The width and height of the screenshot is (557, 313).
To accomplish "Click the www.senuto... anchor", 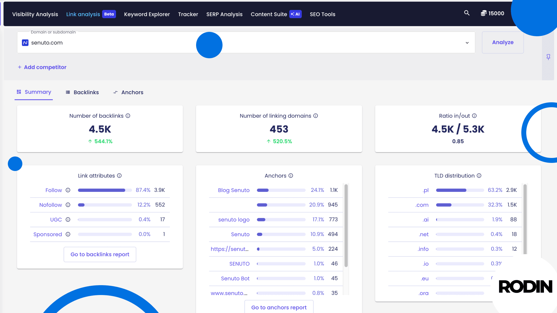I will [229, 293].
